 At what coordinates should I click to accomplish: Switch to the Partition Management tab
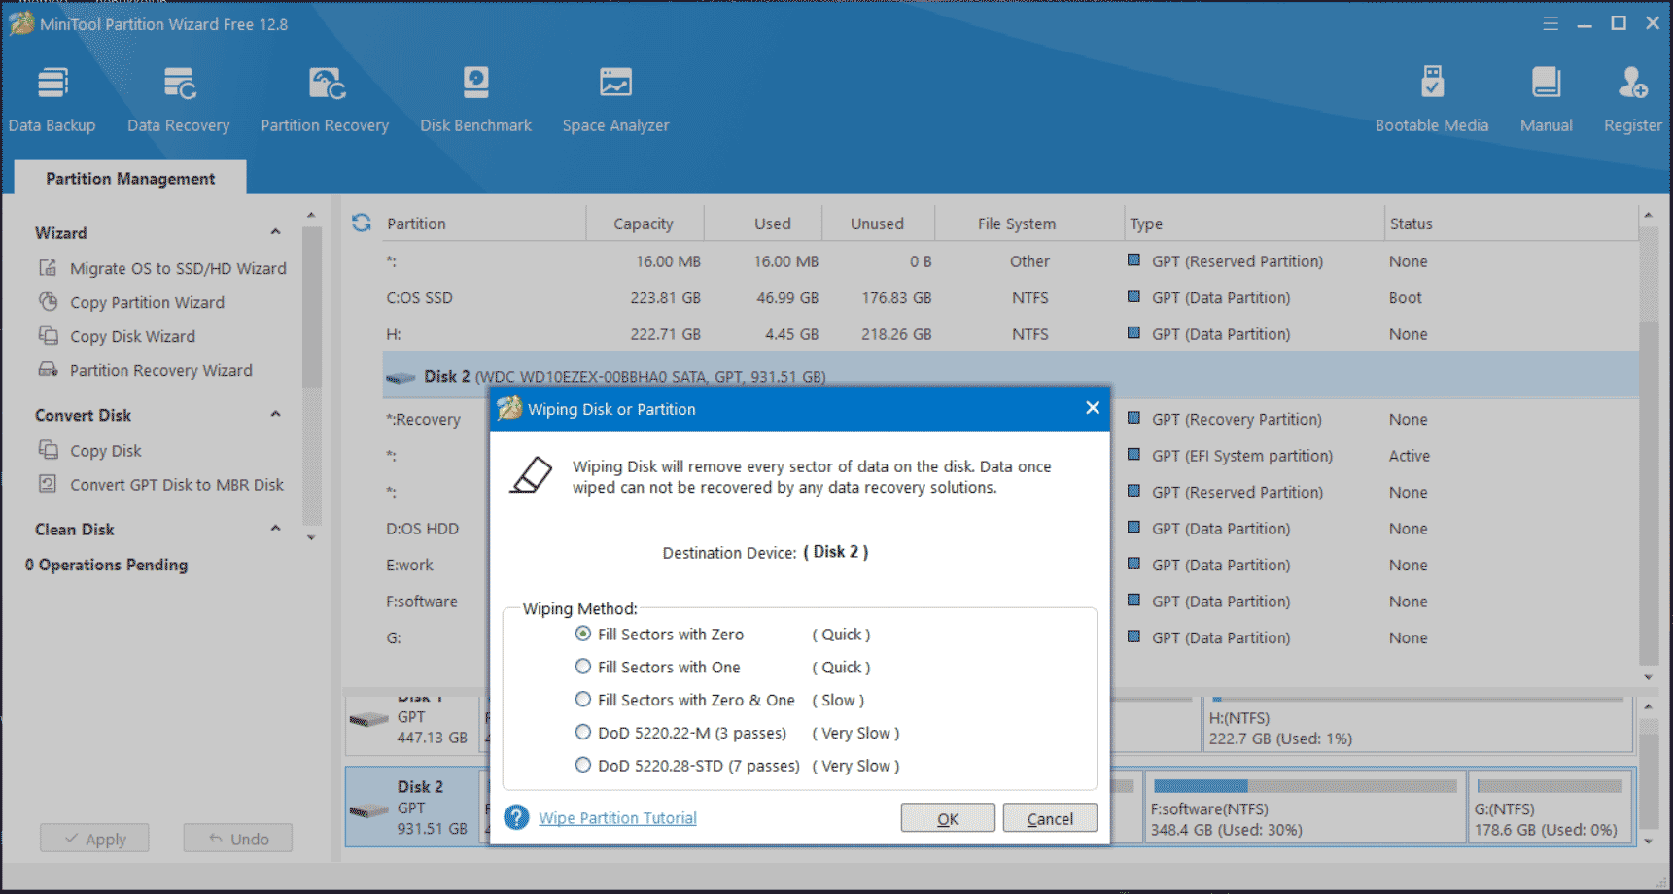129,178
